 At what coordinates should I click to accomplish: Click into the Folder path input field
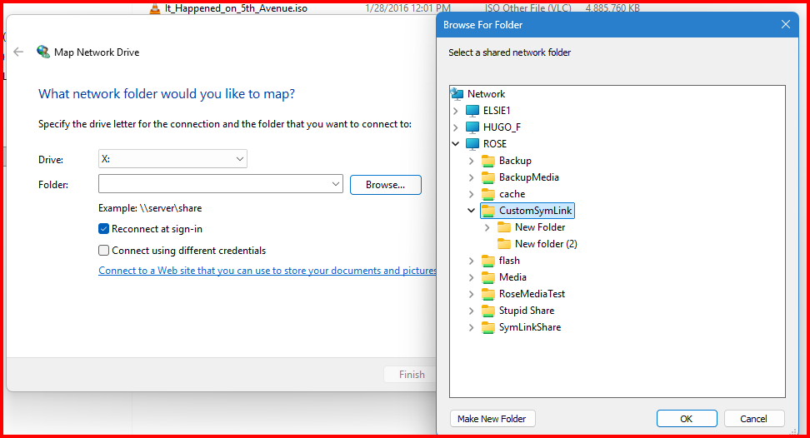click(x=214, y=184)
